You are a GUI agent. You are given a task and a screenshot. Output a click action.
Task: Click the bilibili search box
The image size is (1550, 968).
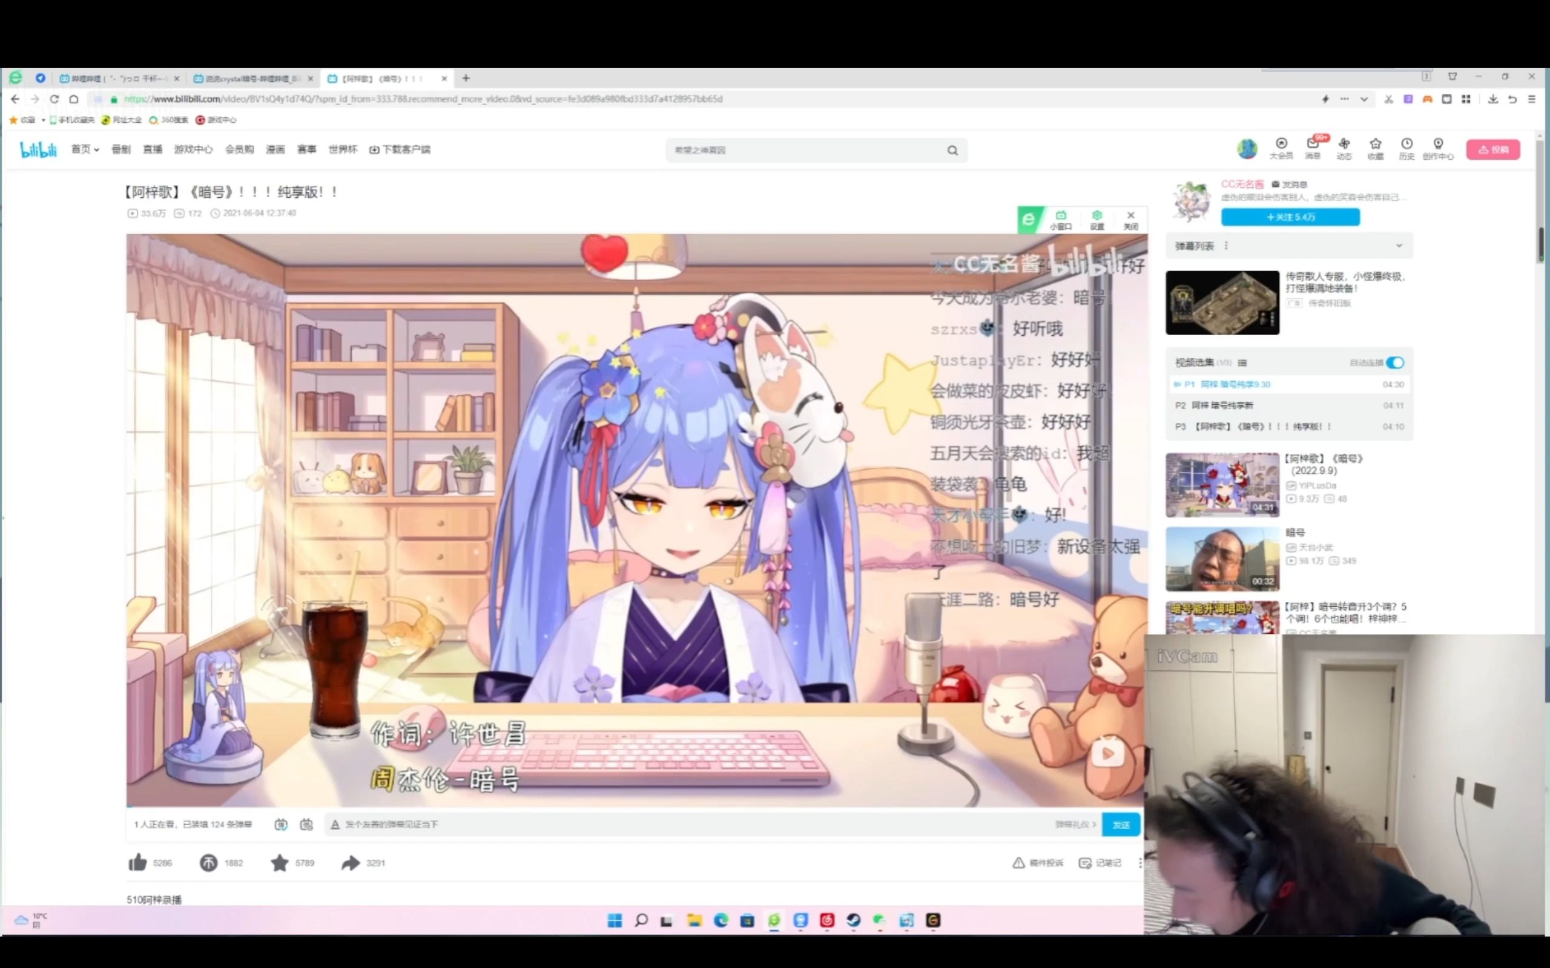804,150
